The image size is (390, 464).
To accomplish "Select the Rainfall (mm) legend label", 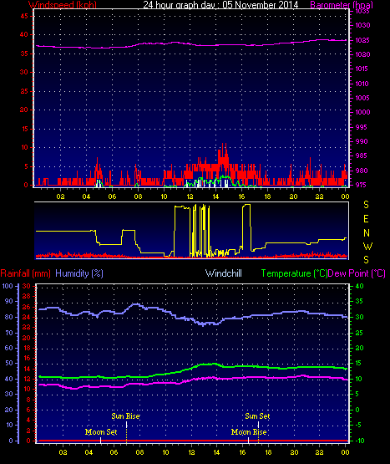I will [25, 273].
